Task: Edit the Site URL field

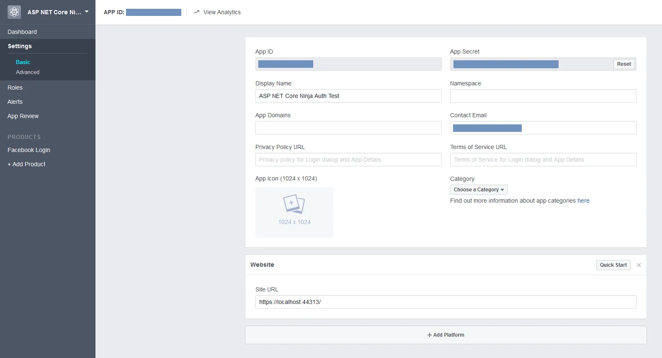Action: tap(446, 302)
